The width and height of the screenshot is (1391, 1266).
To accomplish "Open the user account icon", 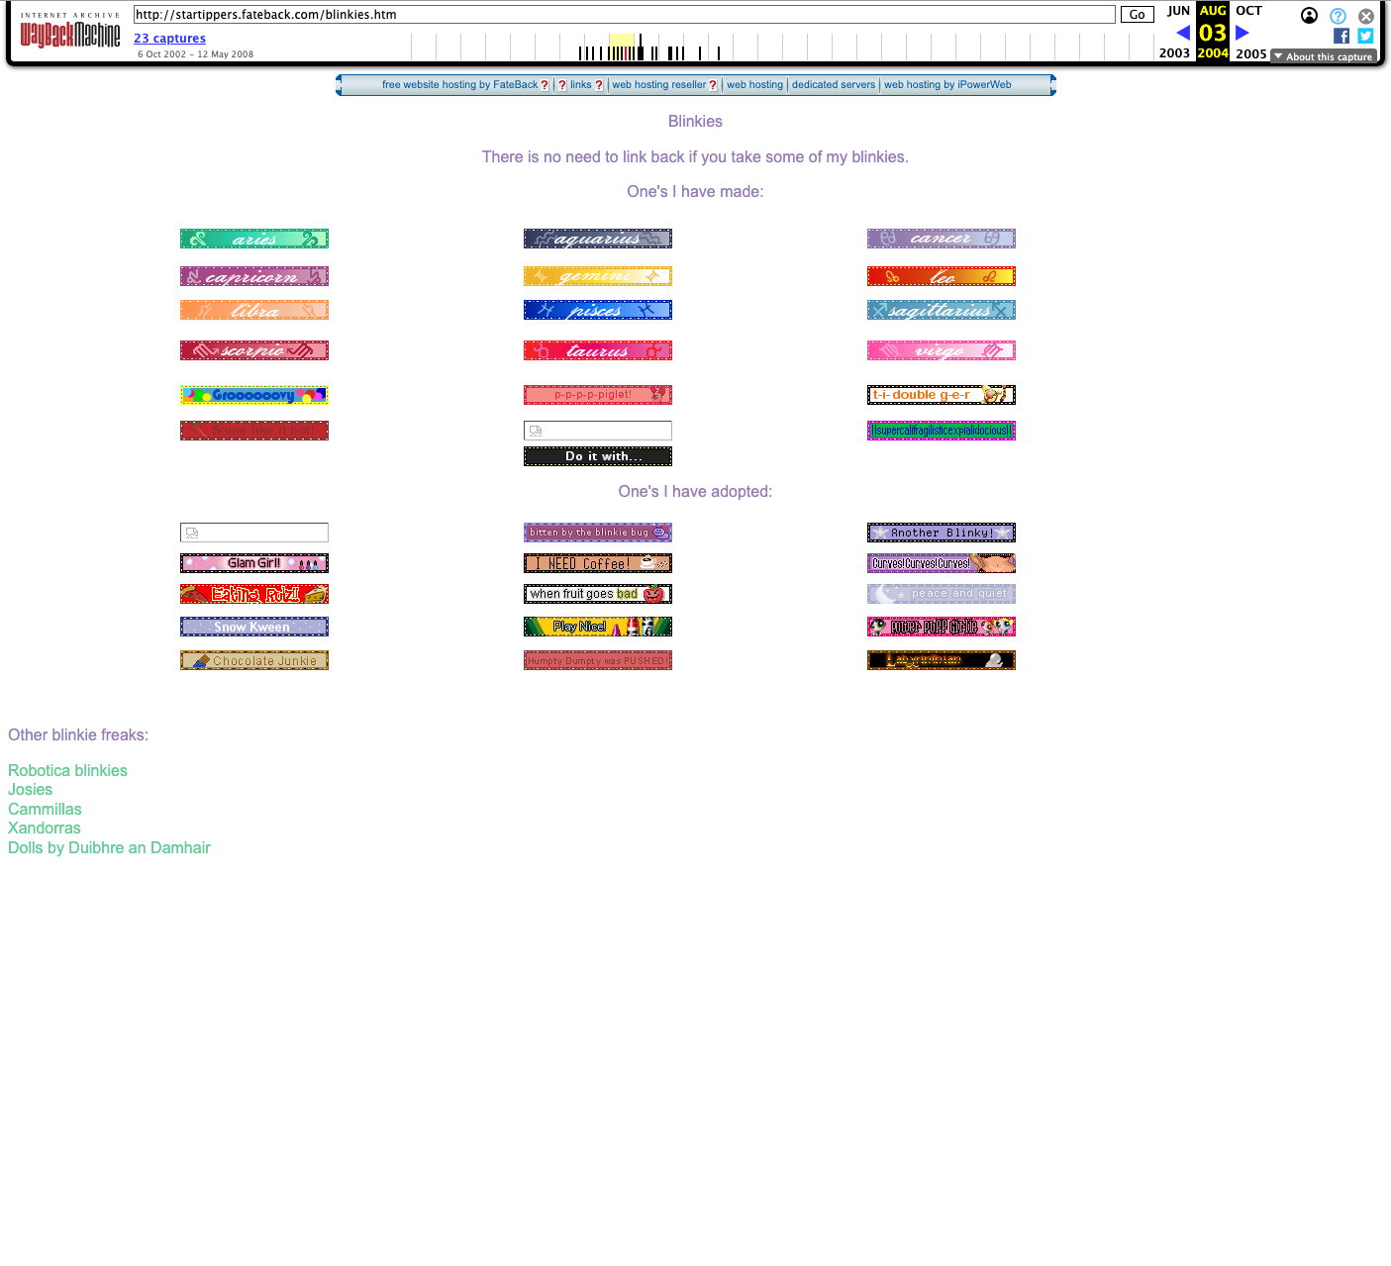I will (x=1309, y=16).
